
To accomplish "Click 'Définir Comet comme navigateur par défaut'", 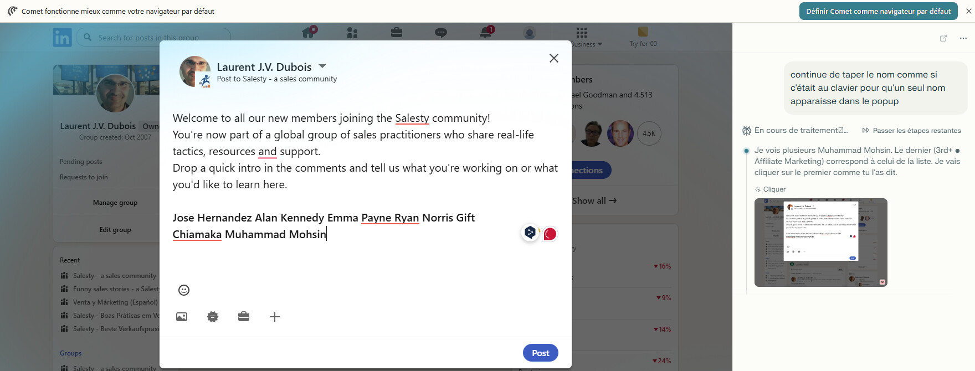I will [878, 11].
